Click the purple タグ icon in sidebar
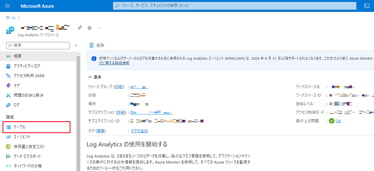This screenshot has height=171, width=374. (x=8, y=85)
